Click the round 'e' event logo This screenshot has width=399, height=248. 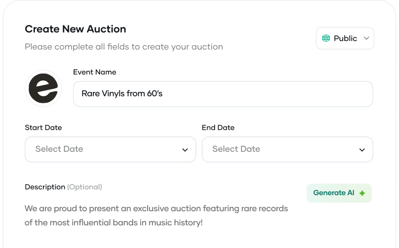click(x=43, y=88)
